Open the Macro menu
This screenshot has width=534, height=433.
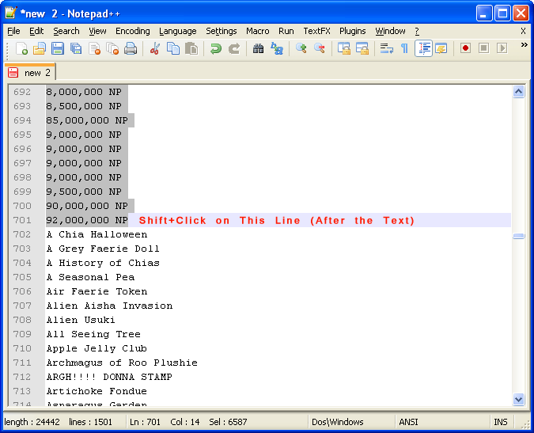click(258, 31)
